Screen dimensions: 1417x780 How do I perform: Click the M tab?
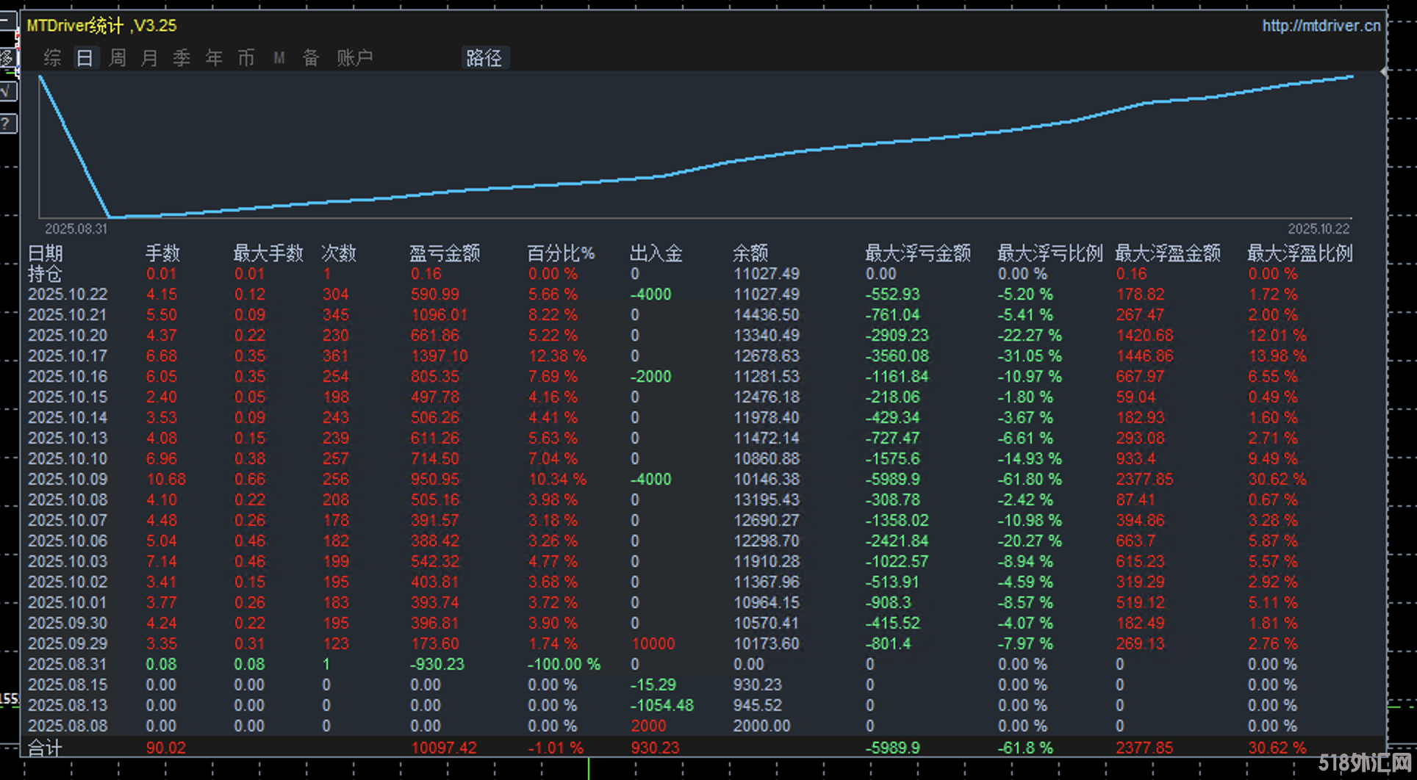pos(279,58)
